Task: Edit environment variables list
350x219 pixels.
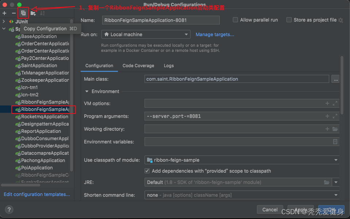Action: coord(335,142)
